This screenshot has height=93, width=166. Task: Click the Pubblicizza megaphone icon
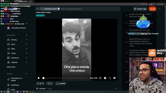click(x=8, y=85)
